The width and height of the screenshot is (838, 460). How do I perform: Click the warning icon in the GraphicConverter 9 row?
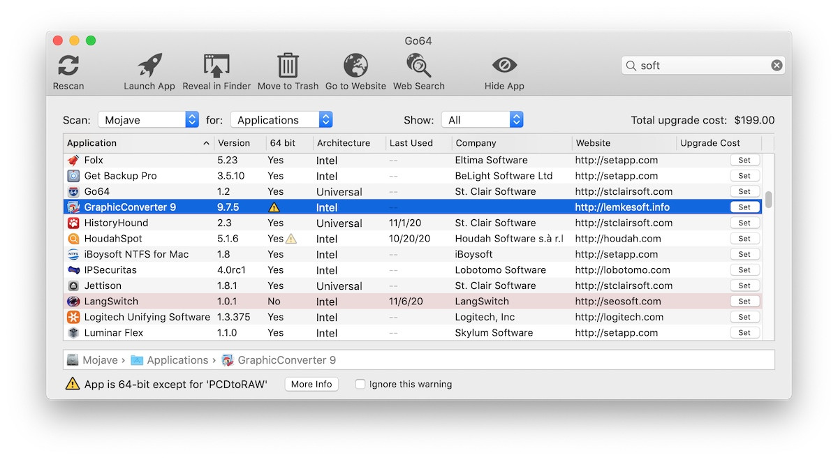click(x=275, y=207)
